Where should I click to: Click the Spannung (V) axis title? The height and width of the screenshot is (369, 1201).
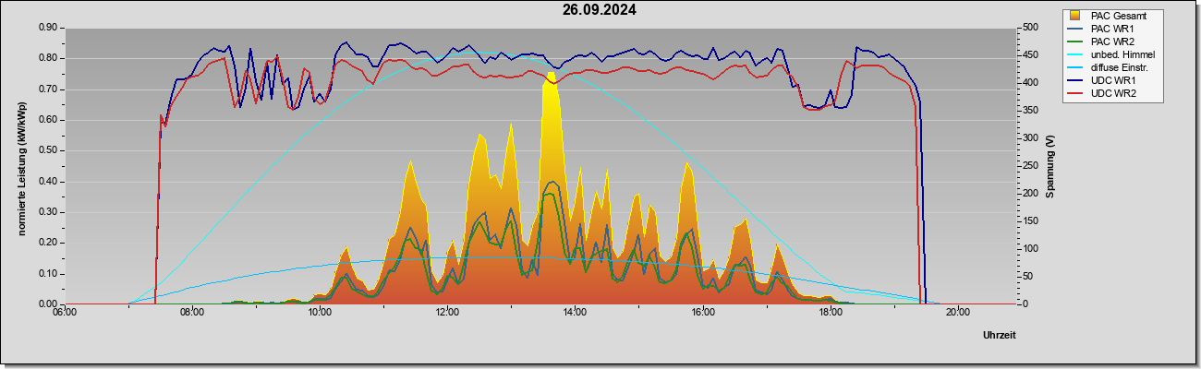tap(1050, 166)
